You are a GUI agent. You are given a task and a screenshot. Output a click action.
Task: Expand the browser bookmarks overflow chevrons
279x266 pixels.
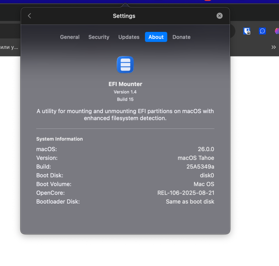(x=273, y=47)
